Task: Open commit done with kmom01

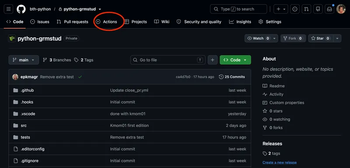Action: (x=128, y=114)
